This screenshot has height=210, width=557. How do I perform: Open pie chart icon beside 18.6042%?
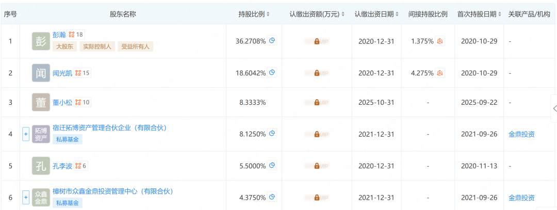[x=272, y=72]
